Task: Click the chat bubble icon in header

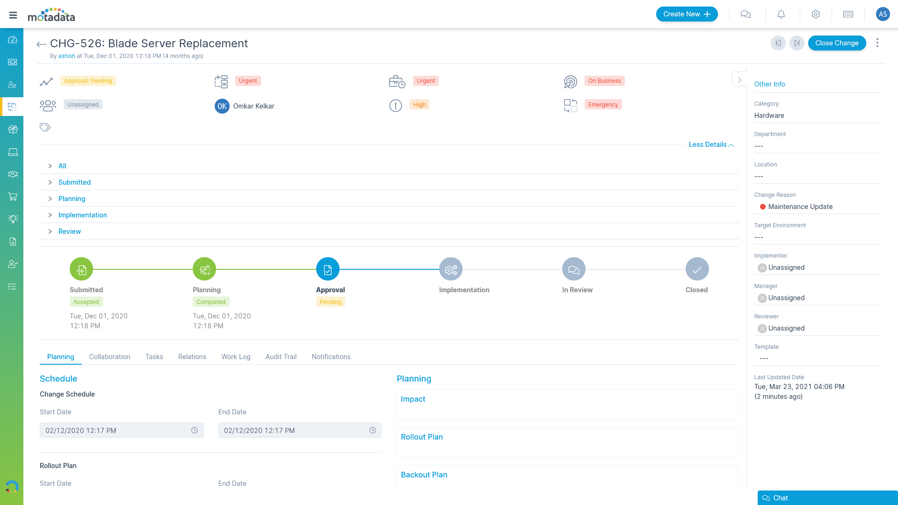Action: pos(746,14)
